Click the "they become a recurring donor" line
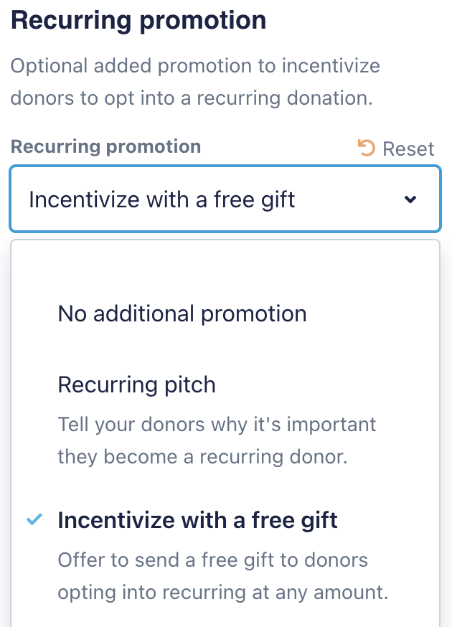This screenshot has width=452, height=627. pos(202,457)
